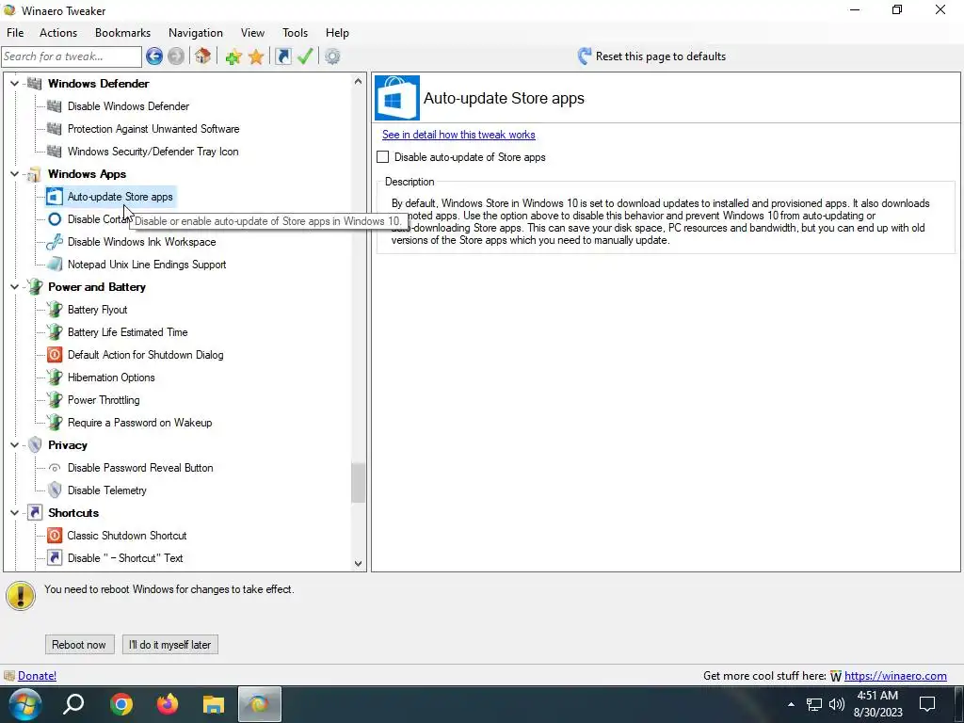Image resolution: width=964 pixels, height=723 pixels.
Task: Add bookmark with green plus star icon
Action: [x=233, y=56]
